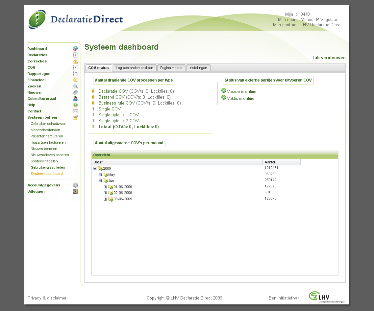Screen dimensions: 374x311
Task: Click the 122576 count for 01-06-2009
Action: click(270, 186)
